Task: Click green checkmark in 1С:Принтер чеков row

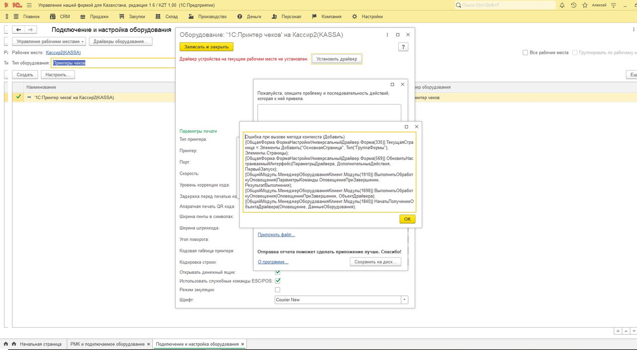Action: tap(18, 97)
